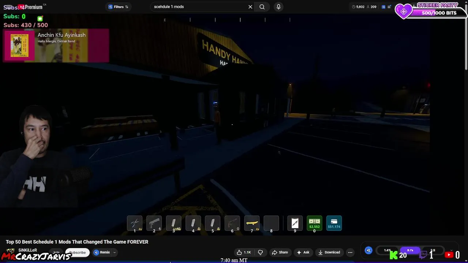The height and width of the screenshot is (263, 468).
Task: Click the 7:40 am MT clock text
Action: pos(234,260)
